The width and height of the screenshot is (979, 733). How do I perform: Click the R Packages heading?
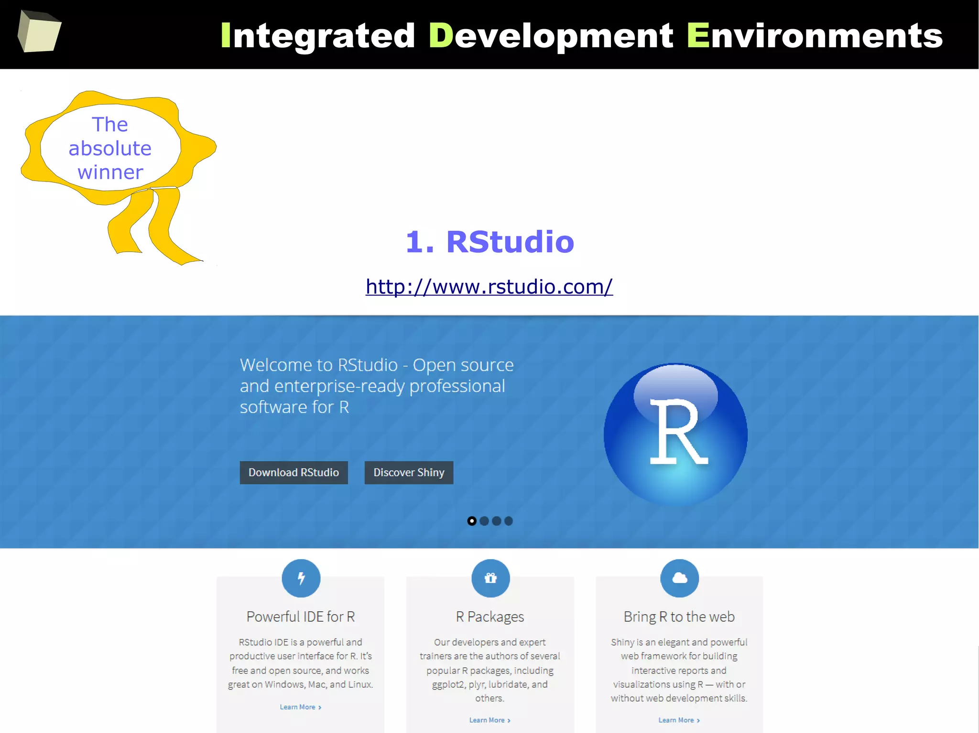[x=490, y=617]
